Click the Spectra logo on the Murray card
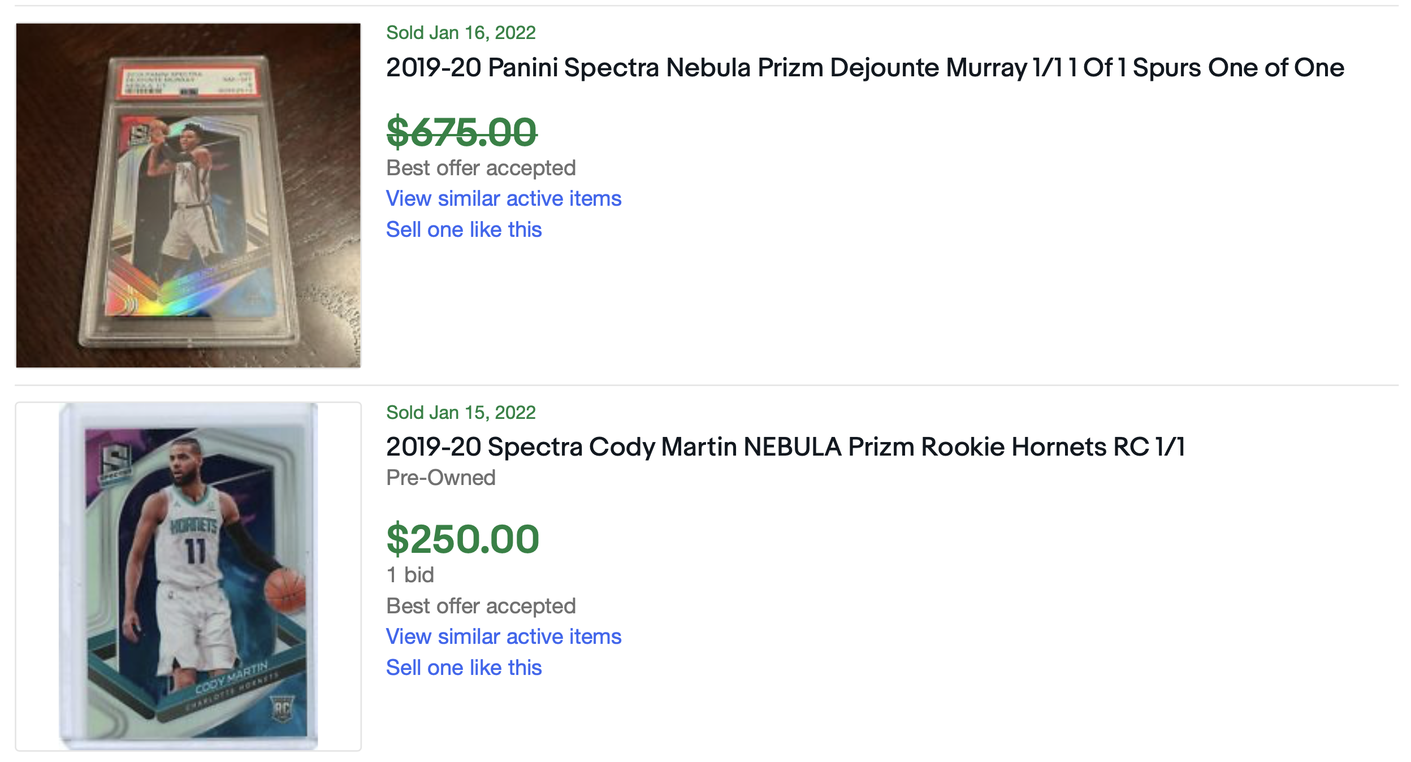This screenshot has height=762, width=1411. pyautogui.click(x=138, y=136)
